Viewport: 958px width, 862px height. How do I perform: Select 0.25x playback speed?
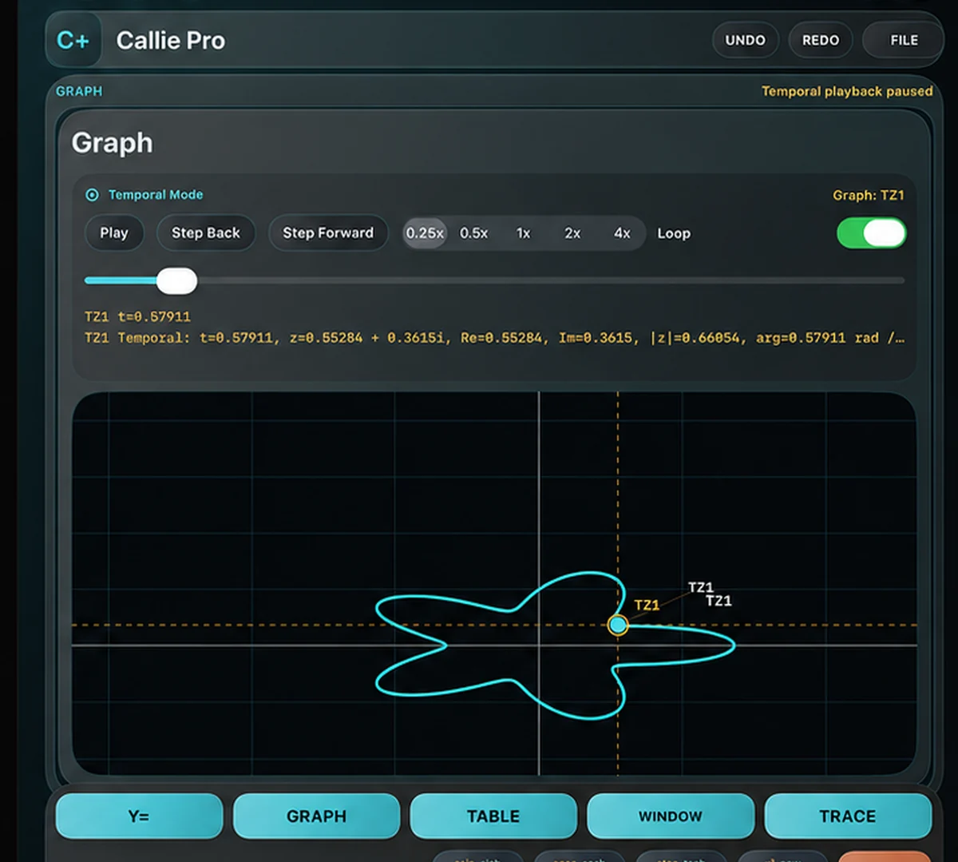click(x=425, y=233)
